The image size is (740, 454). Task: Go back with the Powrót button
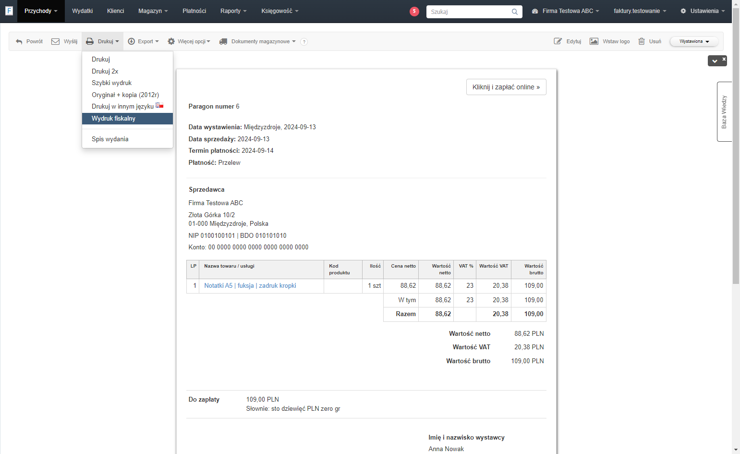[x=29, y=42]
